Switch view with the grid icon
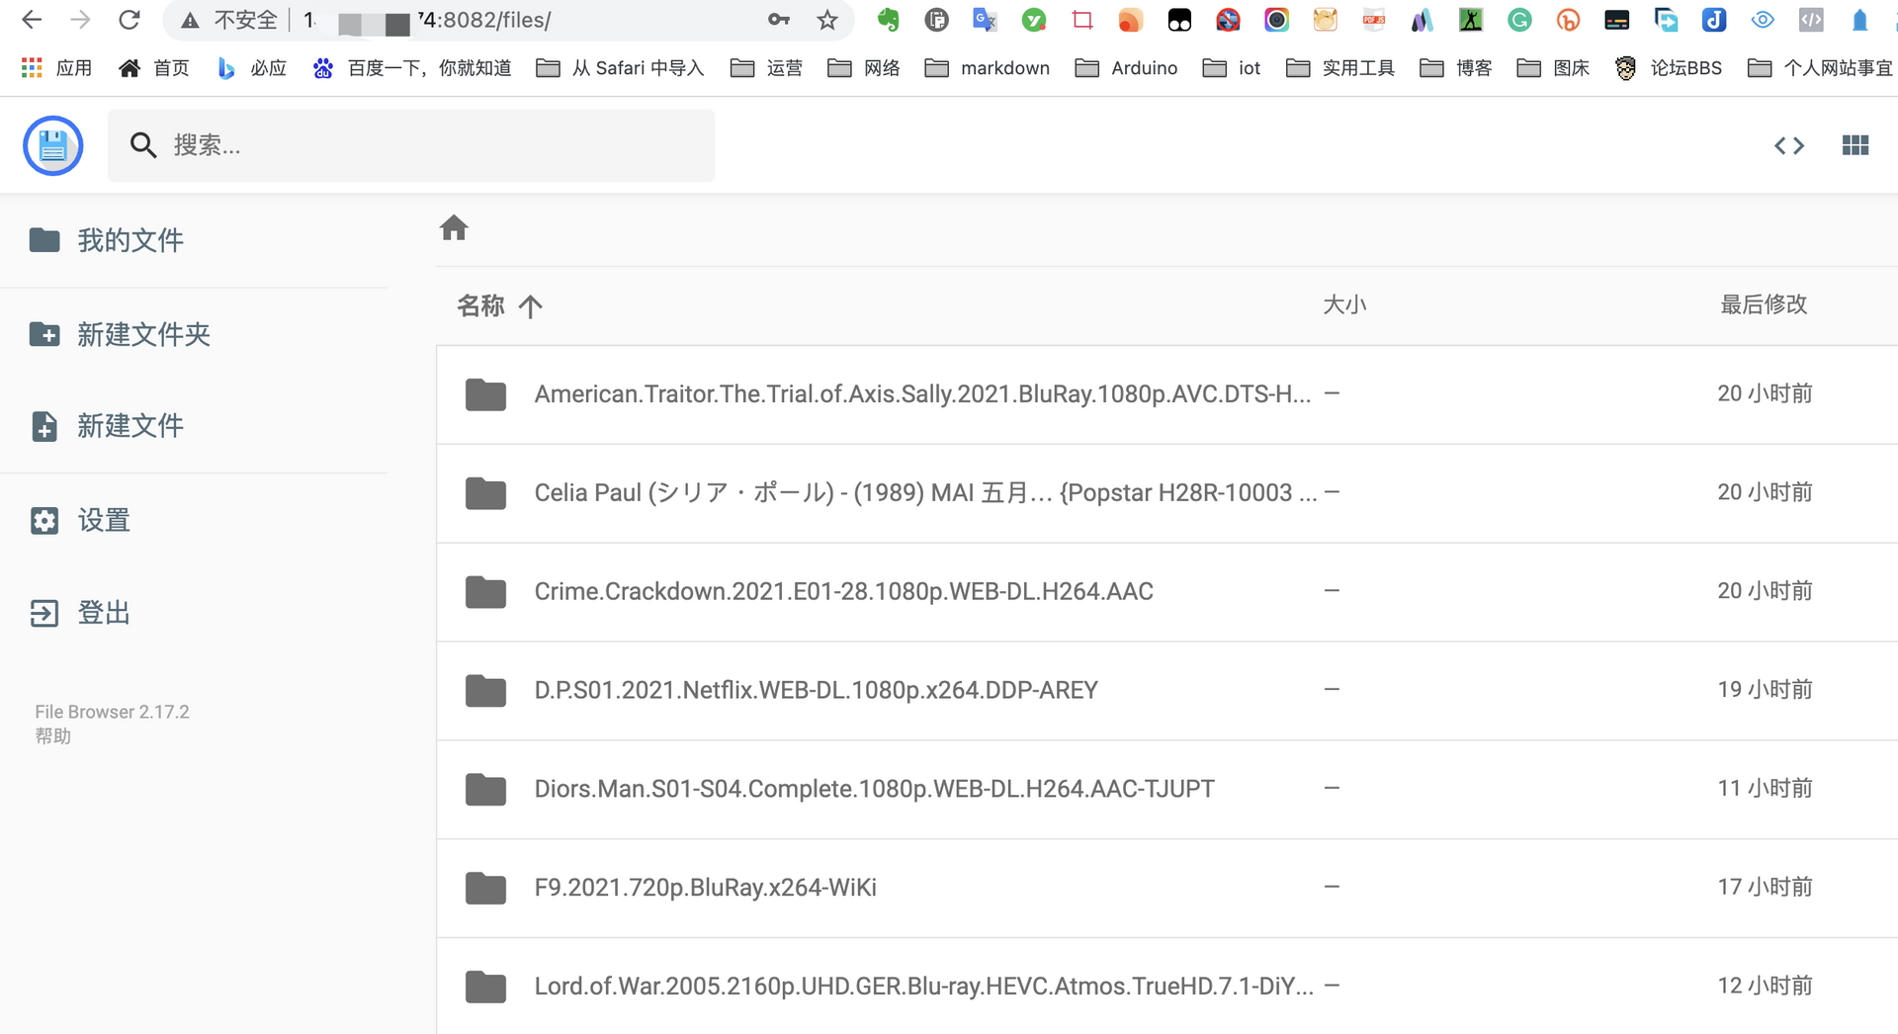Viewport: 1898px width, 1034px height. (1855, 146)
